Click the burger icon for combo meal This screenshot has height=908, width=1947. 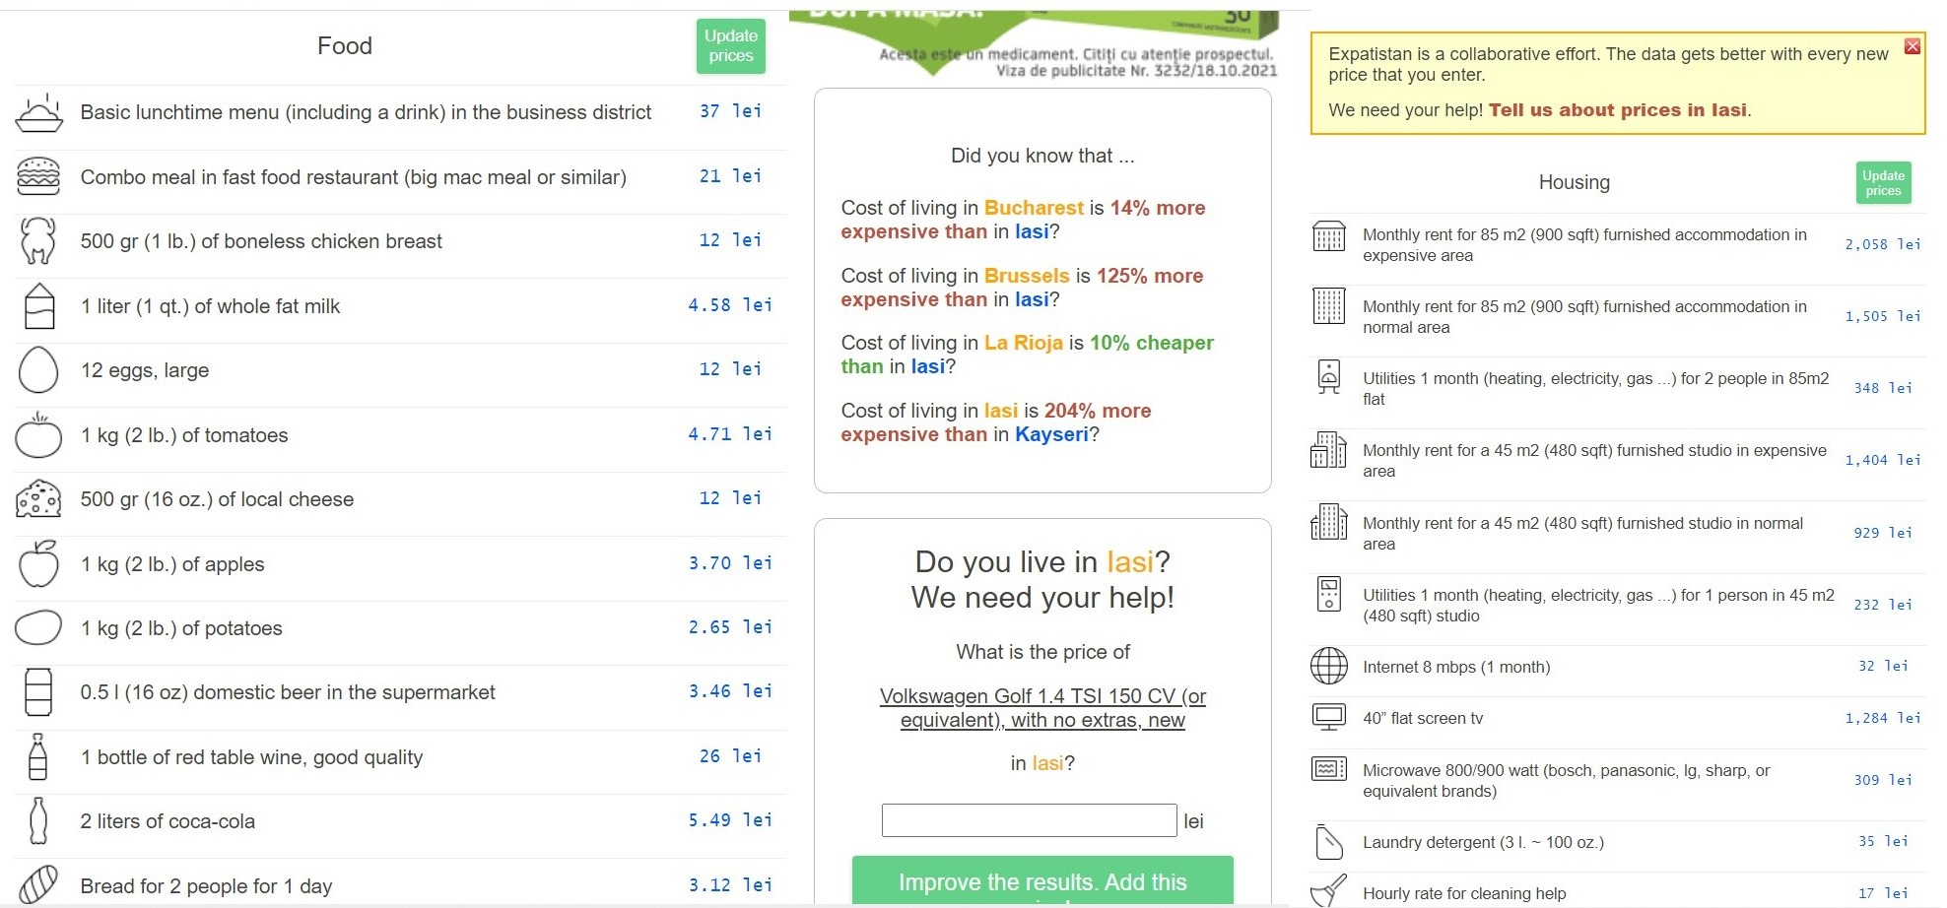coord(38,176)
